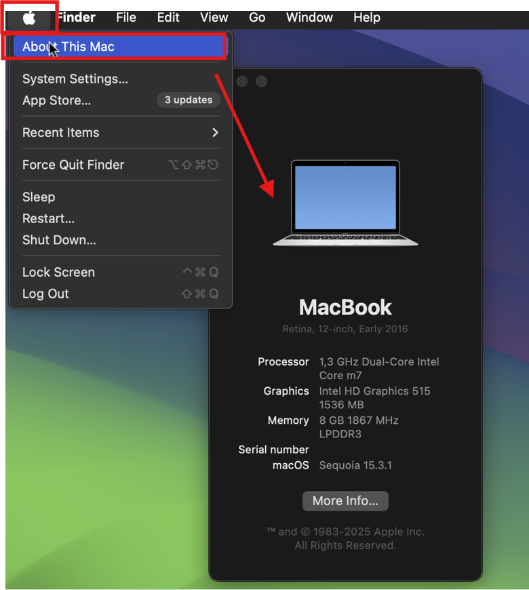Select Force Quit Finder
The image size is (529, 590).
point(73,165)
